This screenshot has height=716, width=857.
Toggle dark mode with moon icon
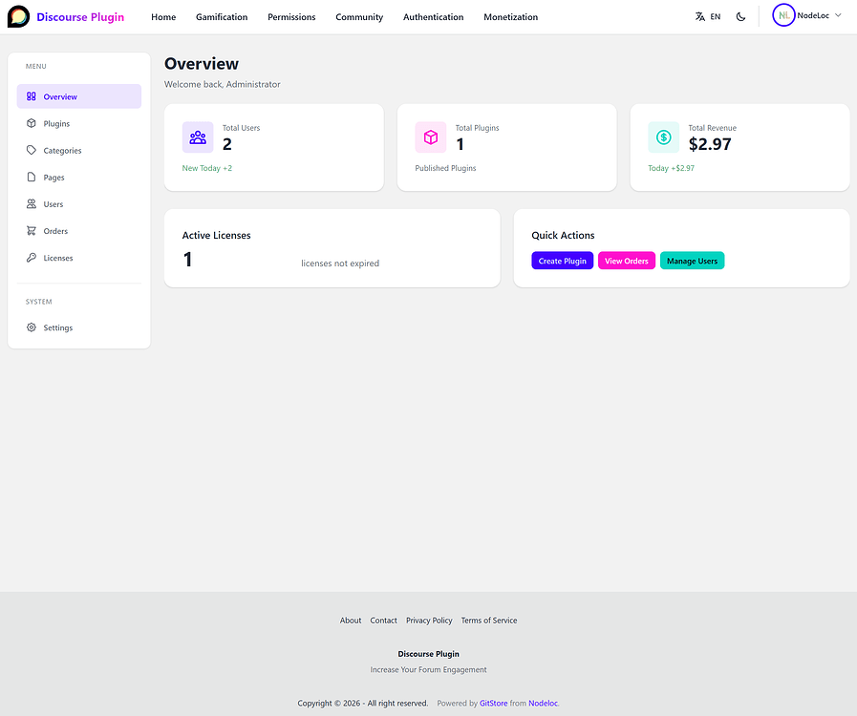(x=740, y=16)
